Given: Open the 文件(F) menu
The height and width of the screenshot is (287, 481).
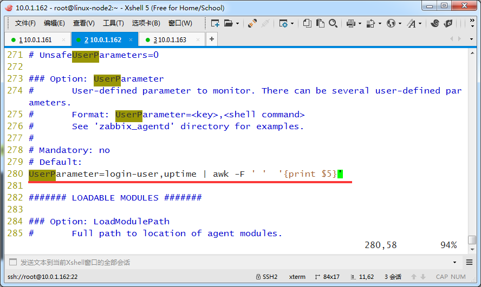Looking at the screenshot, I should [x=25, y=23].
